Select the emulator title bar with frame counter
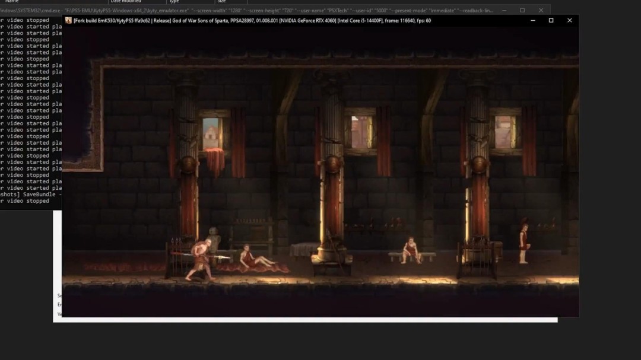Viewport: 641px width, 360px height. point(252,20)
